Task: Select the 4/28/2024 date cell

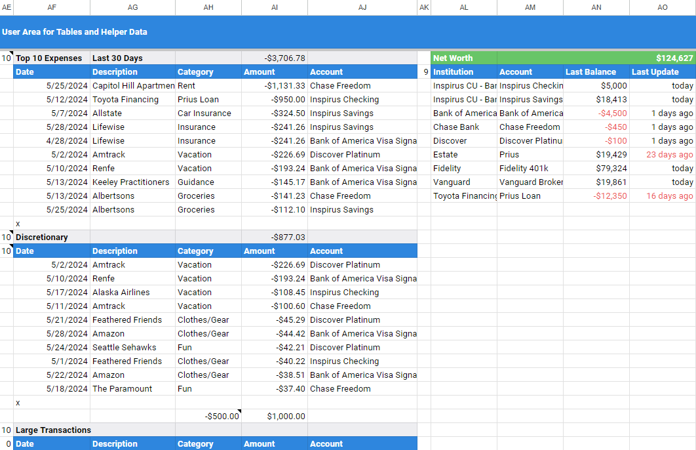Action: coord(52,141)
